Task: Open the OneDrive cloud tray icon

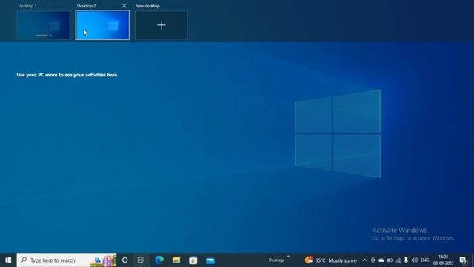Action: click(381, 260)
